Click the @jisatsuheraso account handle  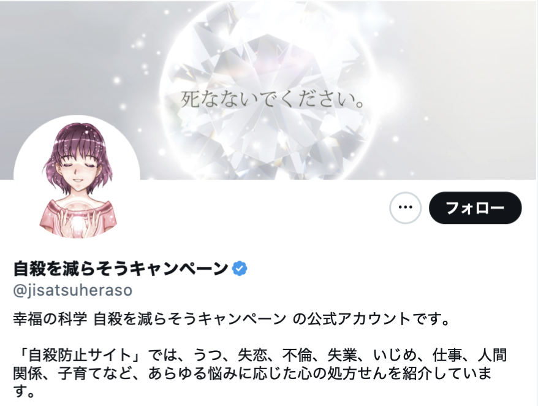pyautogui.click(x=73, y=291)
